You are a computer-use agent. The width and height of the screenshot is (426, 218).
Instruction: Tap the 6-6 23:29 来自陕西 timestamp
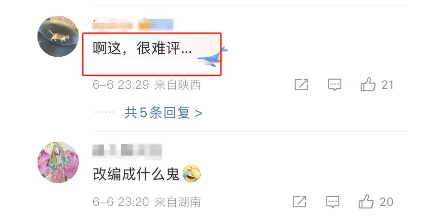click(x=147, y=85)
